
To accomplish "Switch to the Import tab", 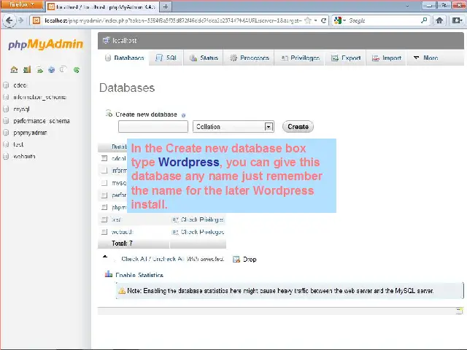I will (387, 58).
